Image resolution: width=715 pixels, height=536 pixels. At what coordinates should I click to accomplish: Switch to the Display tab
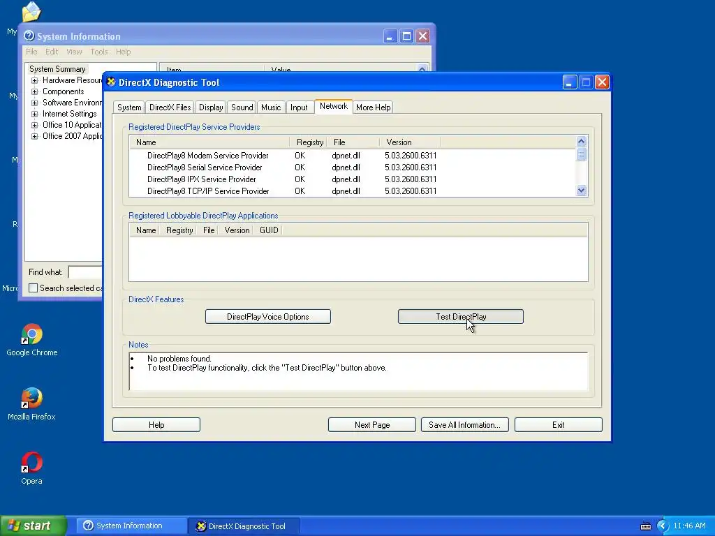coord(211,107)
